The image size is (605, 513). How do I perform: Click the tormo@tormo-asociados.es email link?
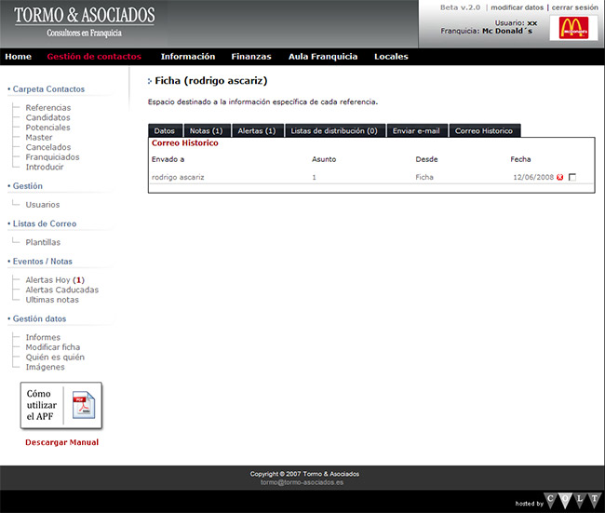point(302,482)
